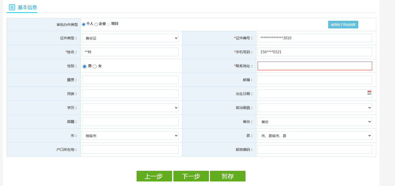Switch to the 基本信息 tab

27,8
